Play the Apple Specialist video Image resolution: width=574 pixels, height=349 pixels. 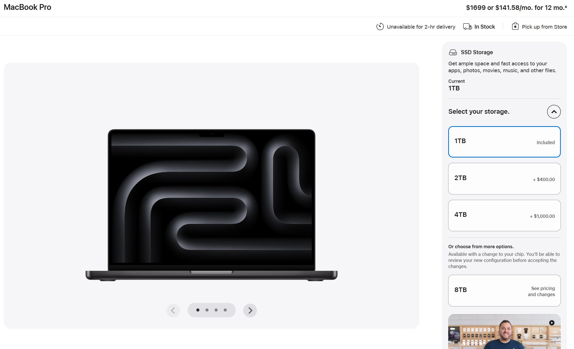(x=552, y=323)
